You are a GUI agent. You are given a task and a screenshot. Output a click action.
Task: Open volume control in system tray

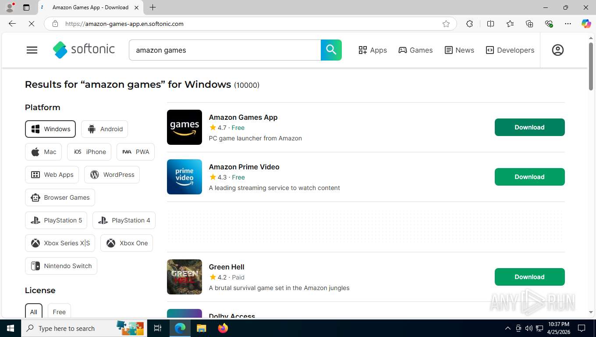(529, 328)
